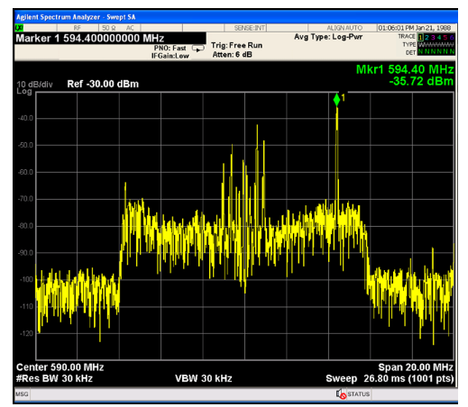468x407 pixels.
Task: Click the muted speaker icon beside STATUS
Action: pyautogui.click(x=341, y=393)
